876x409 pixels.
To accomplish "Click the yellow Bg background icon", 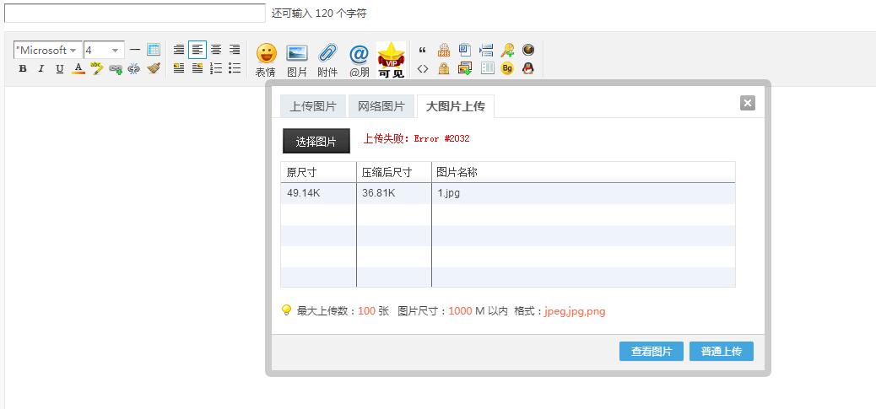I will (x=507, y=68).
